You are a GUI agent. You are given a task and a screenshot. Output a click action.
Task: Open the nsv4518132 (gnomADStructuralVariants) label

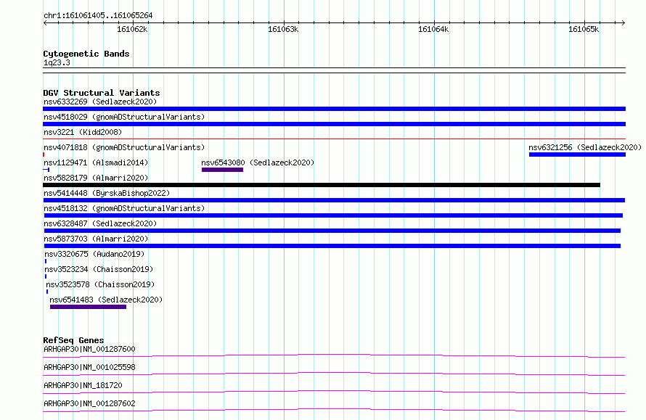(124, 208)
